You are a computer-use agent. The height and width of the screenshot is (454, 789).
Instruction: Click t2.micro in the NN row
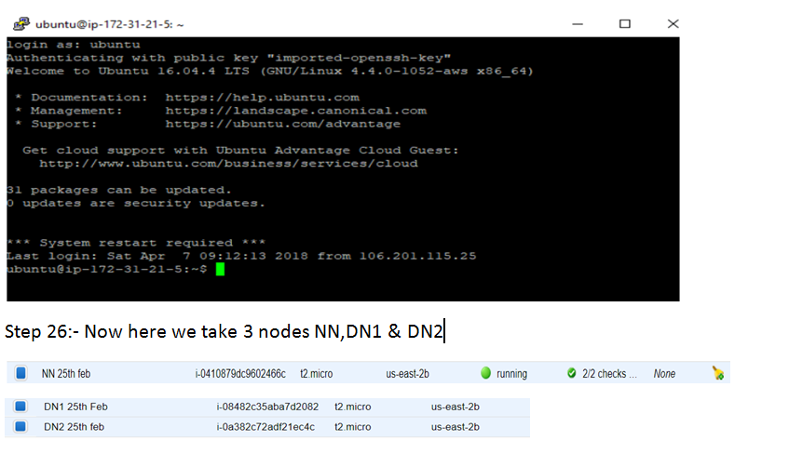[317, 374]
